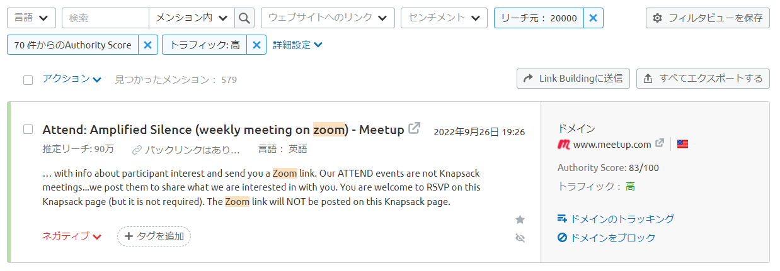Remove the Authority Score filter chip
The width and height of the screenshot is (780, 271).
click(147, 45)
